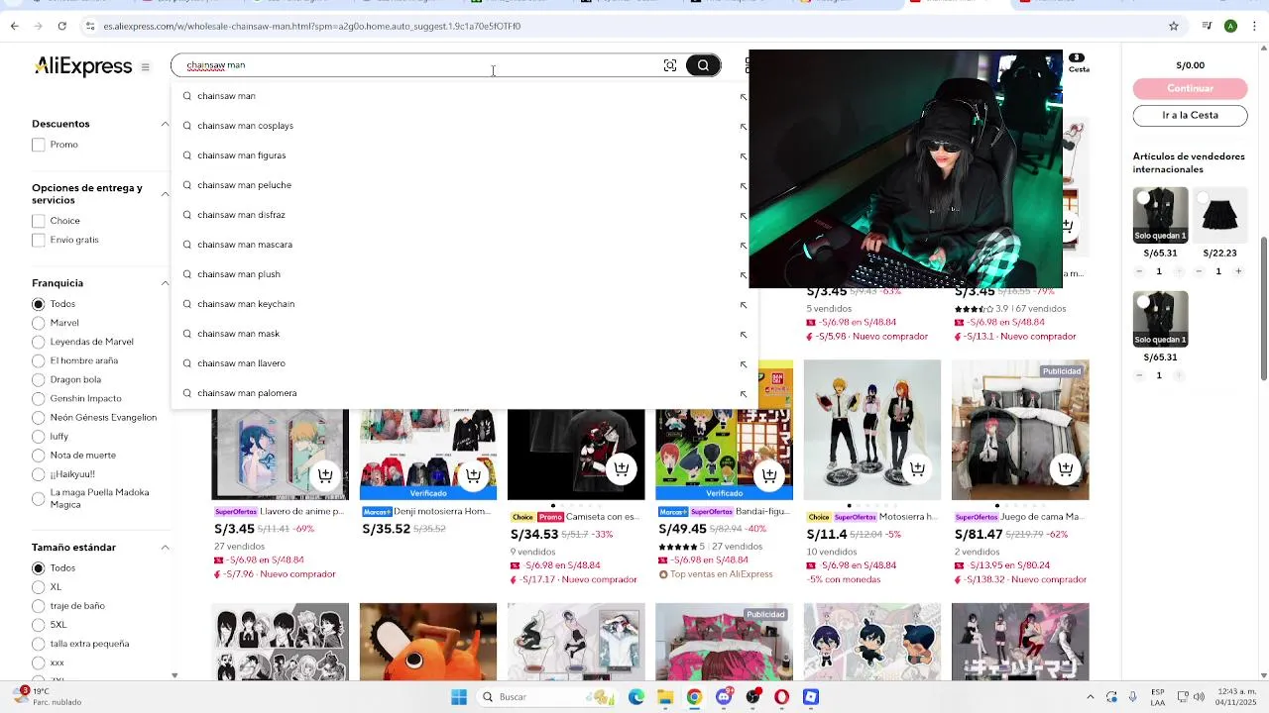1269x713 pixels.
Task: Collapse the Franquicia filter section
Action: point(165,283)
